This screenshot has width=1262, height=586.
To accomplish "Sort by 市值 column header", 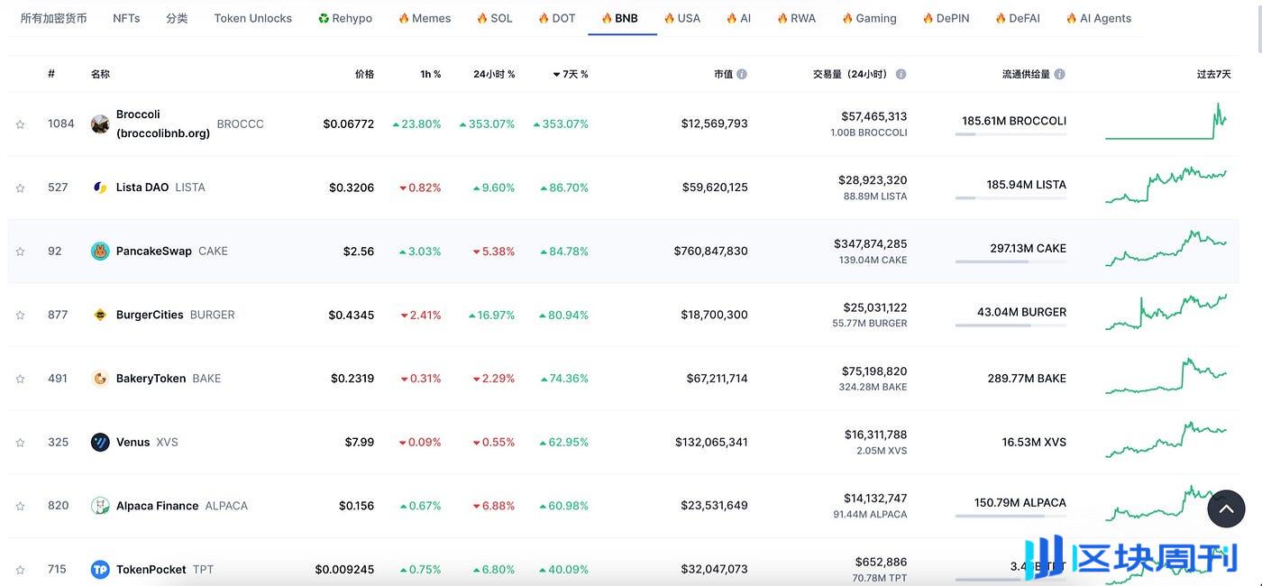I will pos(723,74).
